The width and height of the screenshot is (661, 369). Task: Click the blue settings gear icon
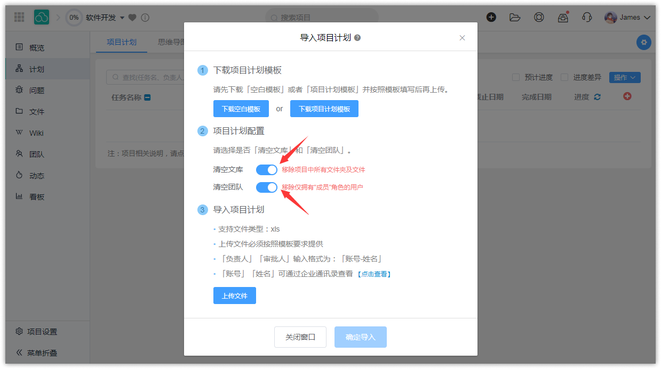point(644,43)
